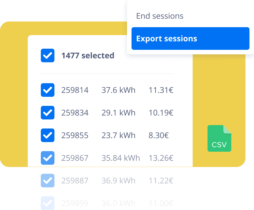Open session ID 259887

click(75, 181)
